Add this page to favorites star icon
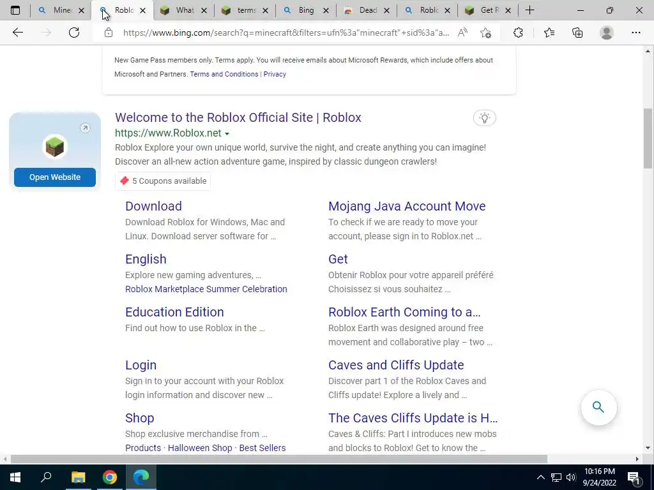The height and width of the screenshot is (490, 654). pos(485,33)
